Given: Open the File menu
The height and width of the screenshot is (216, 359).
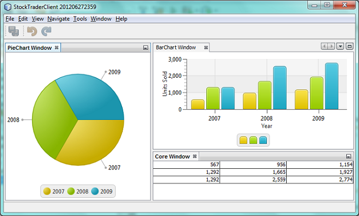Looking at the screenshot, I should click(x=10, y=19).
